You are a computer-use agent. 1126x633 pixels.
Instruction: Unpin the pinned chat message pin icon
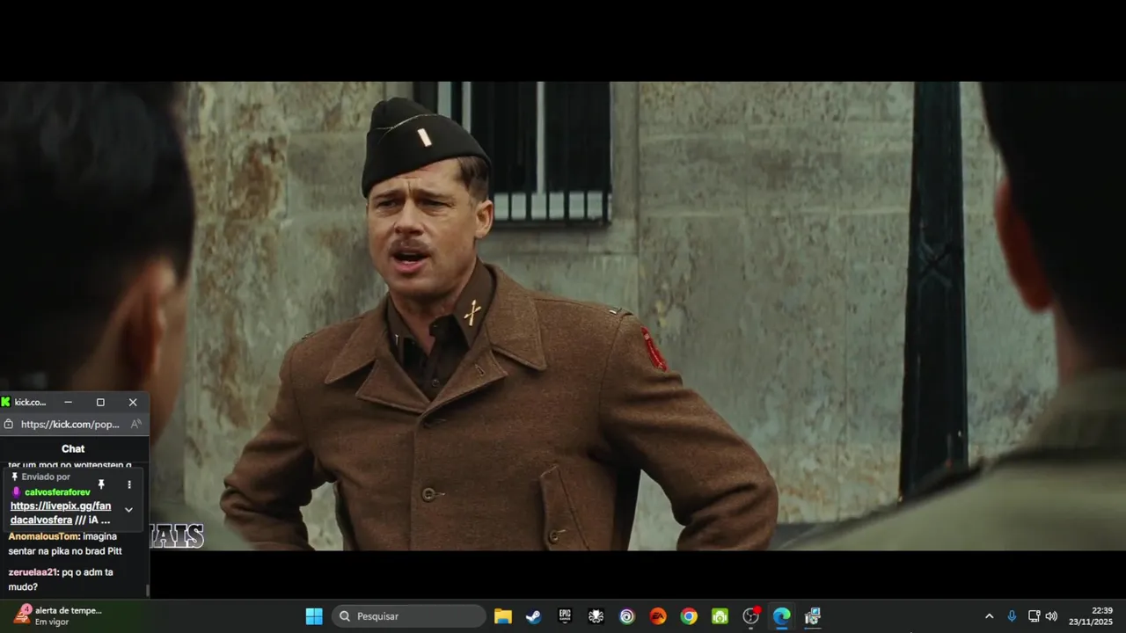point(101,484)
